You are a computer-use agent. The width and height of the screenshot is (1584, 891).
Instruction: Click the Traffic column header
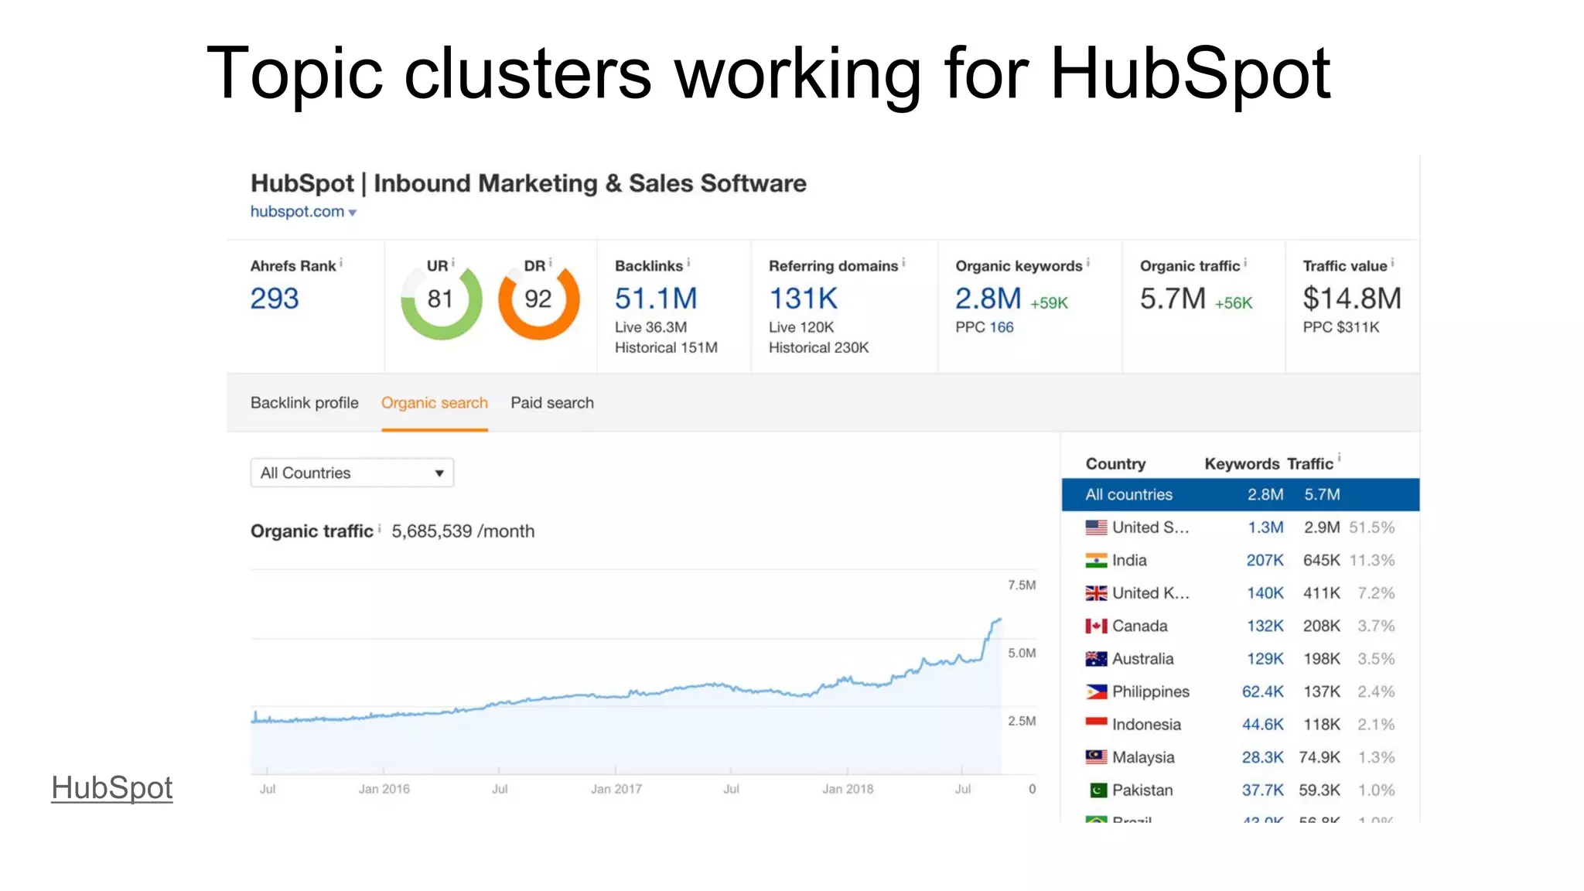pos(1310,464)
